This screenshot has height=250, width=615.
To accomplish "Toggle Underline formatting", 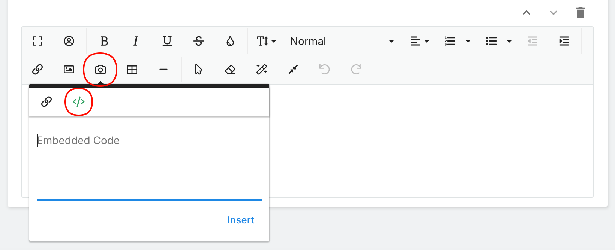I will click(167, 41).
